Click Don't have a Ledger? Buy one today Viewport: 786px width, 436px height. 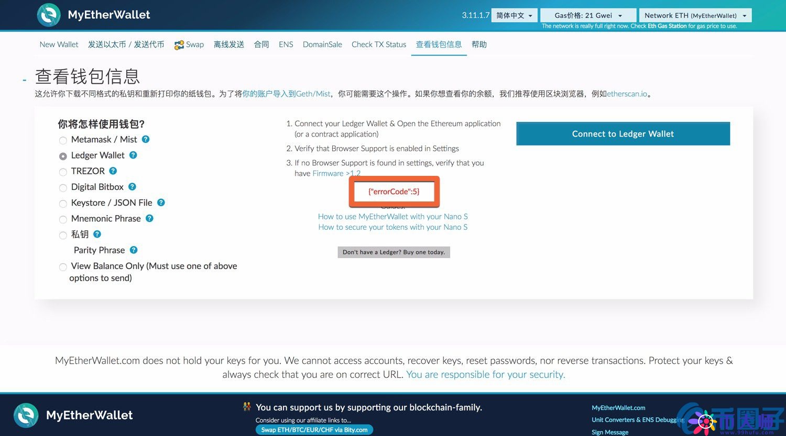(394, 252)
